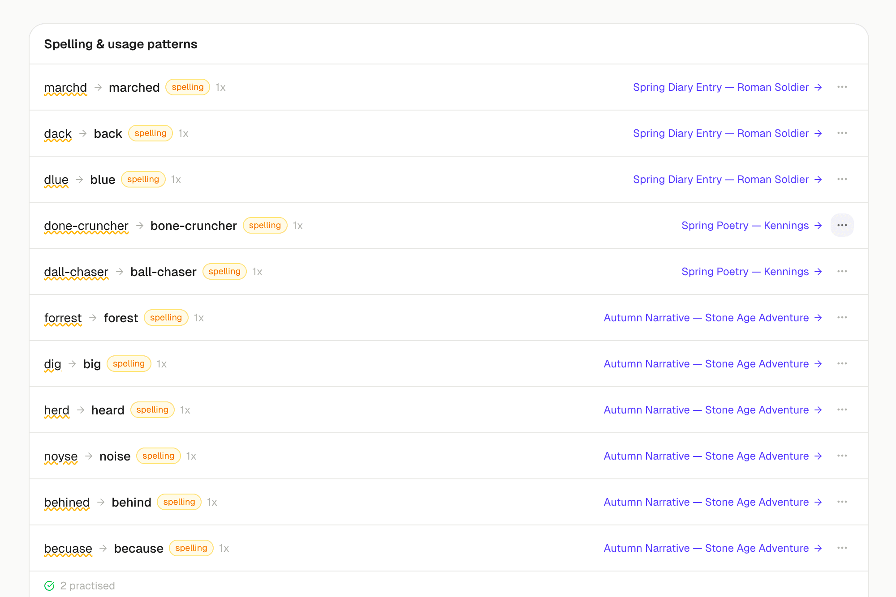Open more options on herd → heard row
Screen dimensions: 896x597
click(842, 410)
